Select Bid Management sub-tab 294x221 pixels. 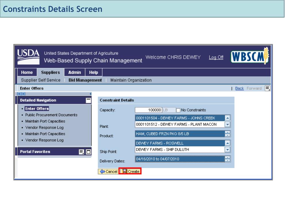(x=85, y=80)
